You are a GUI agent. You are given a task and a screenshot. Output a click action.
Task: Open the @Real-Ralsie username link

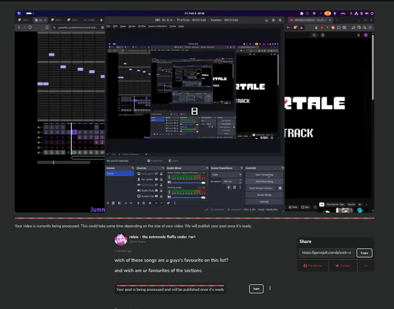pos(137,242)
